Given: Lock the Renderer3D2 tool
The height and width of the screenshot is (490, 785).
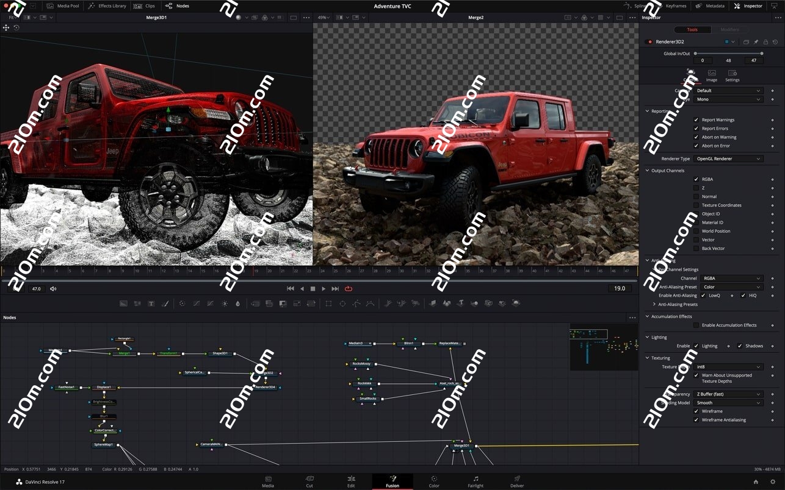Looking at the screenshot, I should pos(765,42).
